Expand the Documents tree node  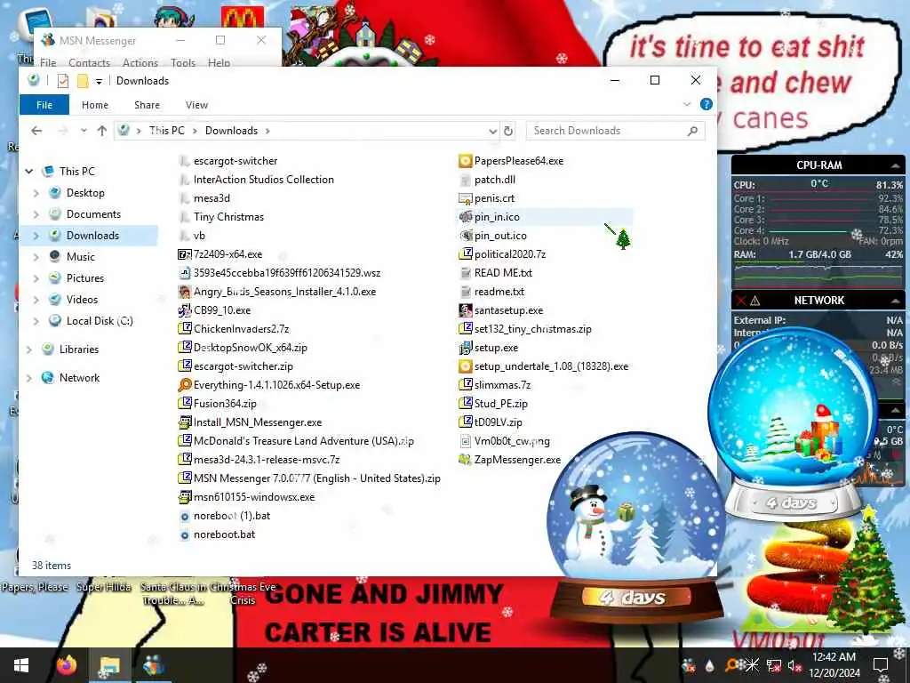(36, 214)
